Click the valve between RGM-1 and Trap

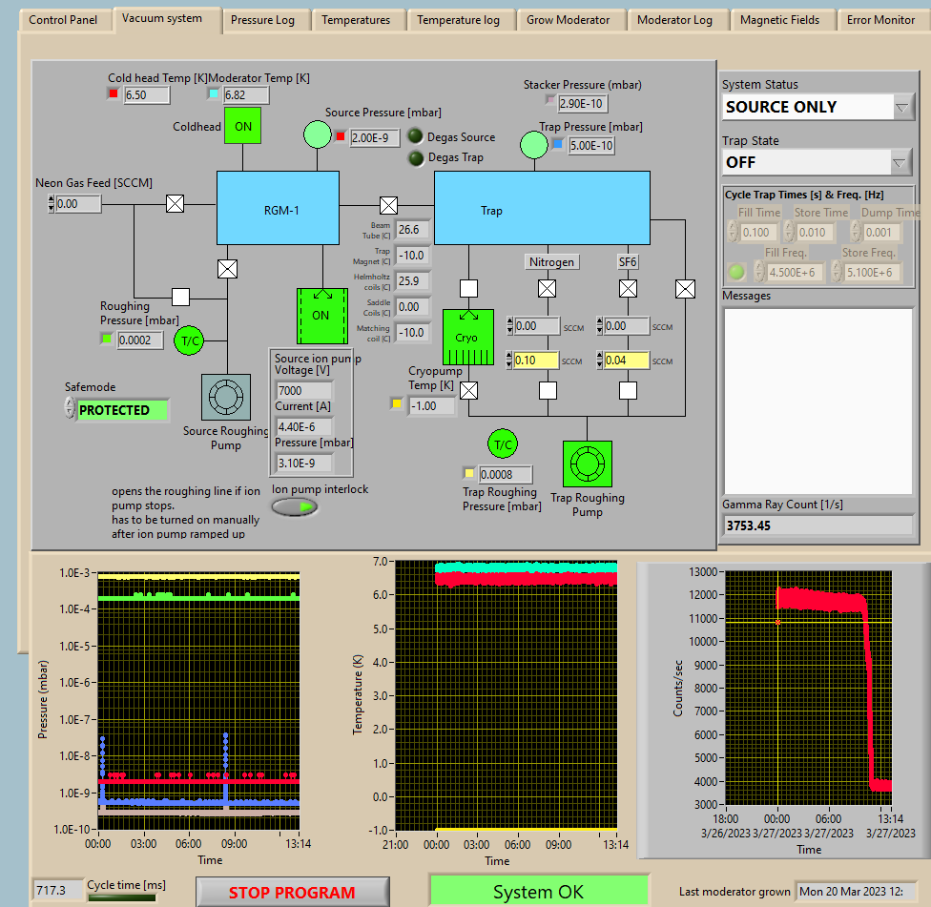[388, 205]
